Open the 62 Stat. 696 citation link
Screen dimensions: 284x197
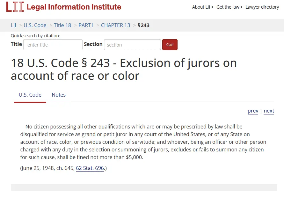[90, 168]
